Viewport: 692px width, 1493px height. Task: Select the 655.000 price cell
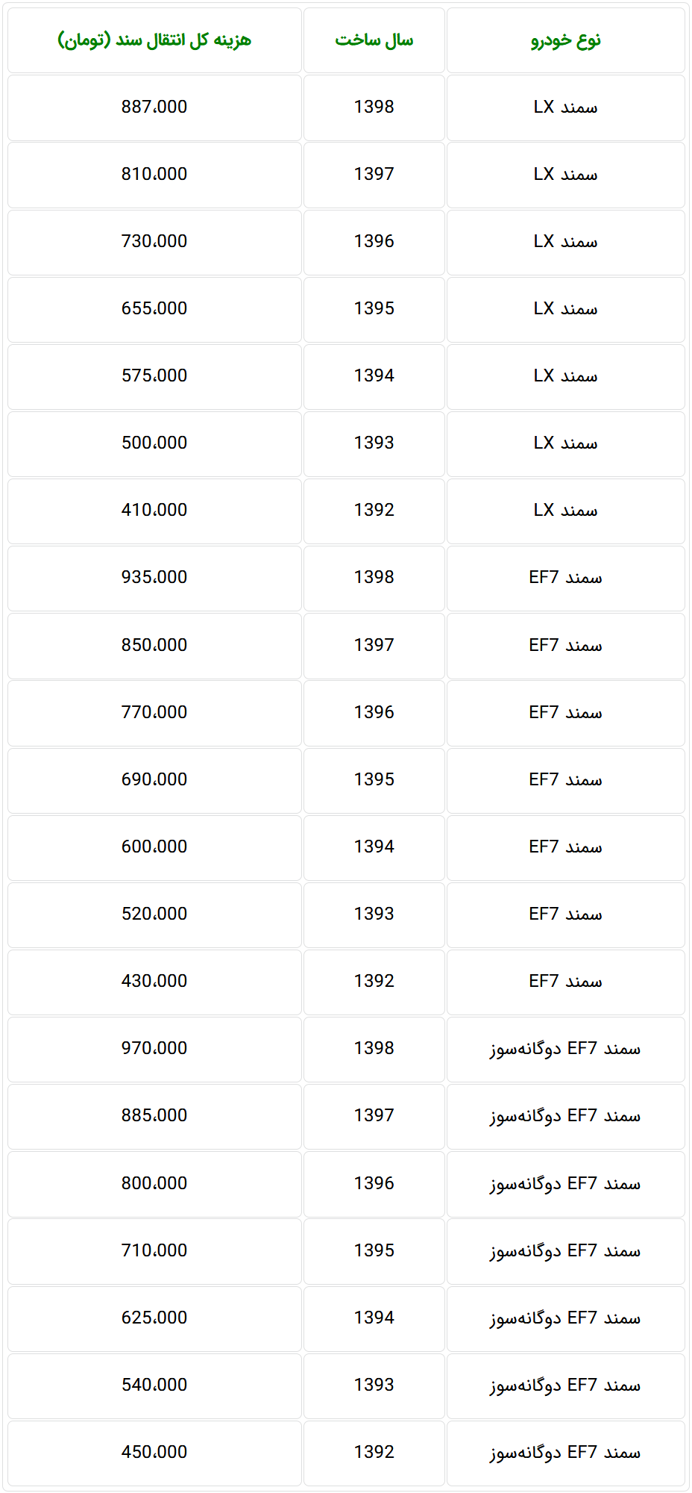click(x=154, y=308)
